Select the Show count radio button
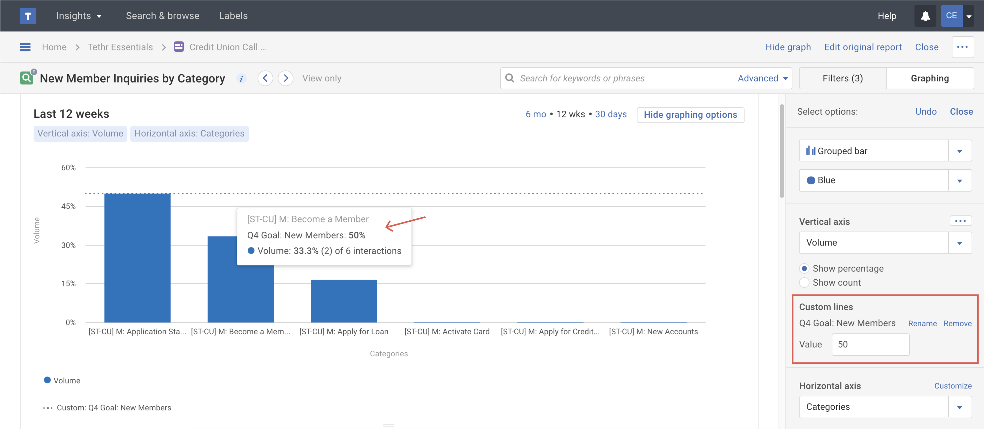The image size is (984, 429). [804, 283]
